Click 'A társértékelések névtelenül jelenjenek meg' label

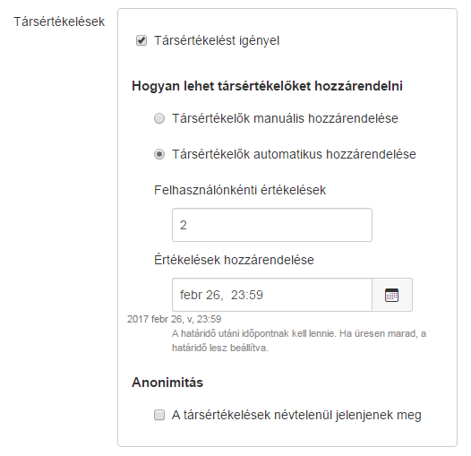pyautogui.click(x=296, y=415)
